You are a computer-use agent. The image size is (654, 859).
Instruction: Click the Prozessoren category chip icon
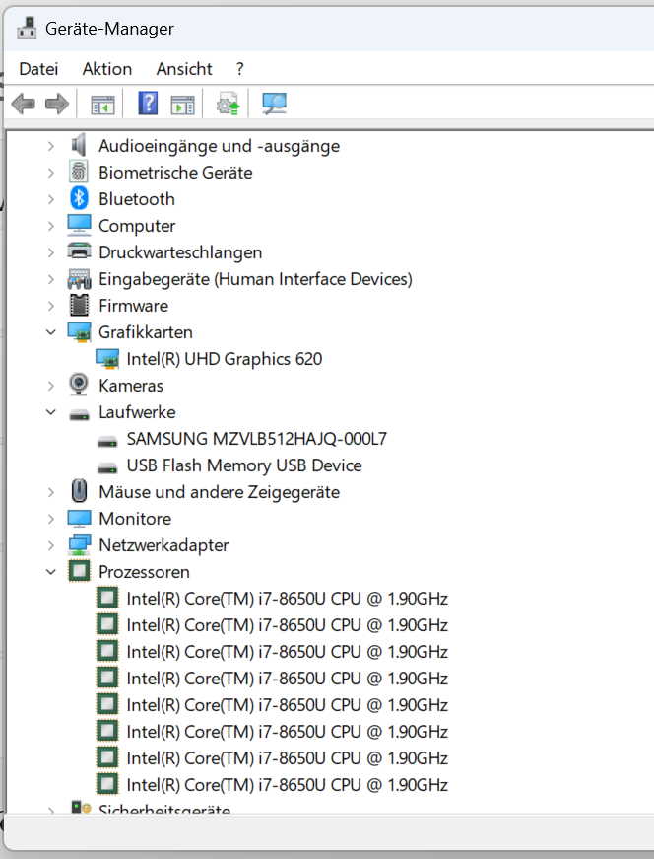point(79,571)
